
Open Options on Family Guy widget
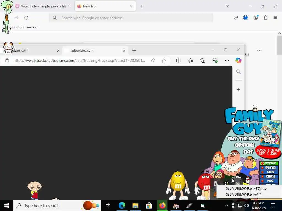pyautogui.click(x=245, y=145)
